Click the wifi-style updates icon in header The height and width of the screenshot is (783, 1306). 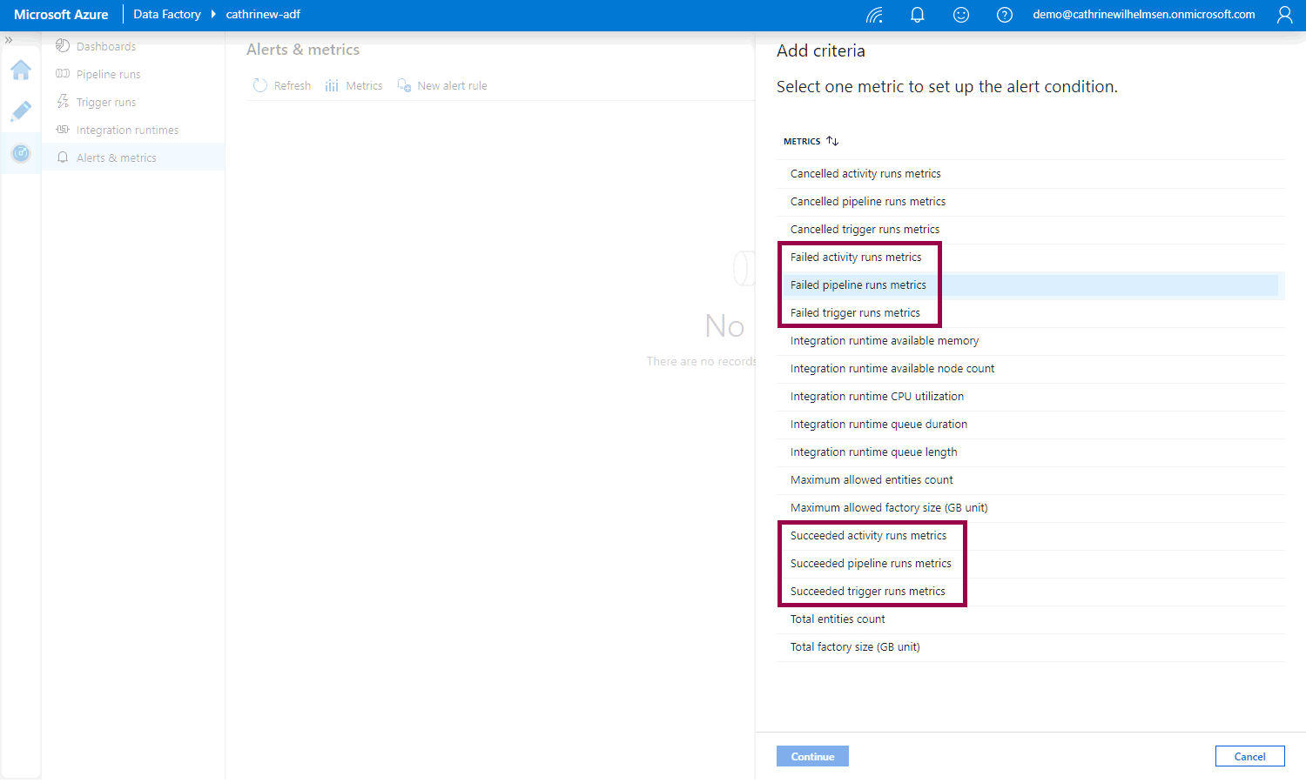[x=874, y=15]
